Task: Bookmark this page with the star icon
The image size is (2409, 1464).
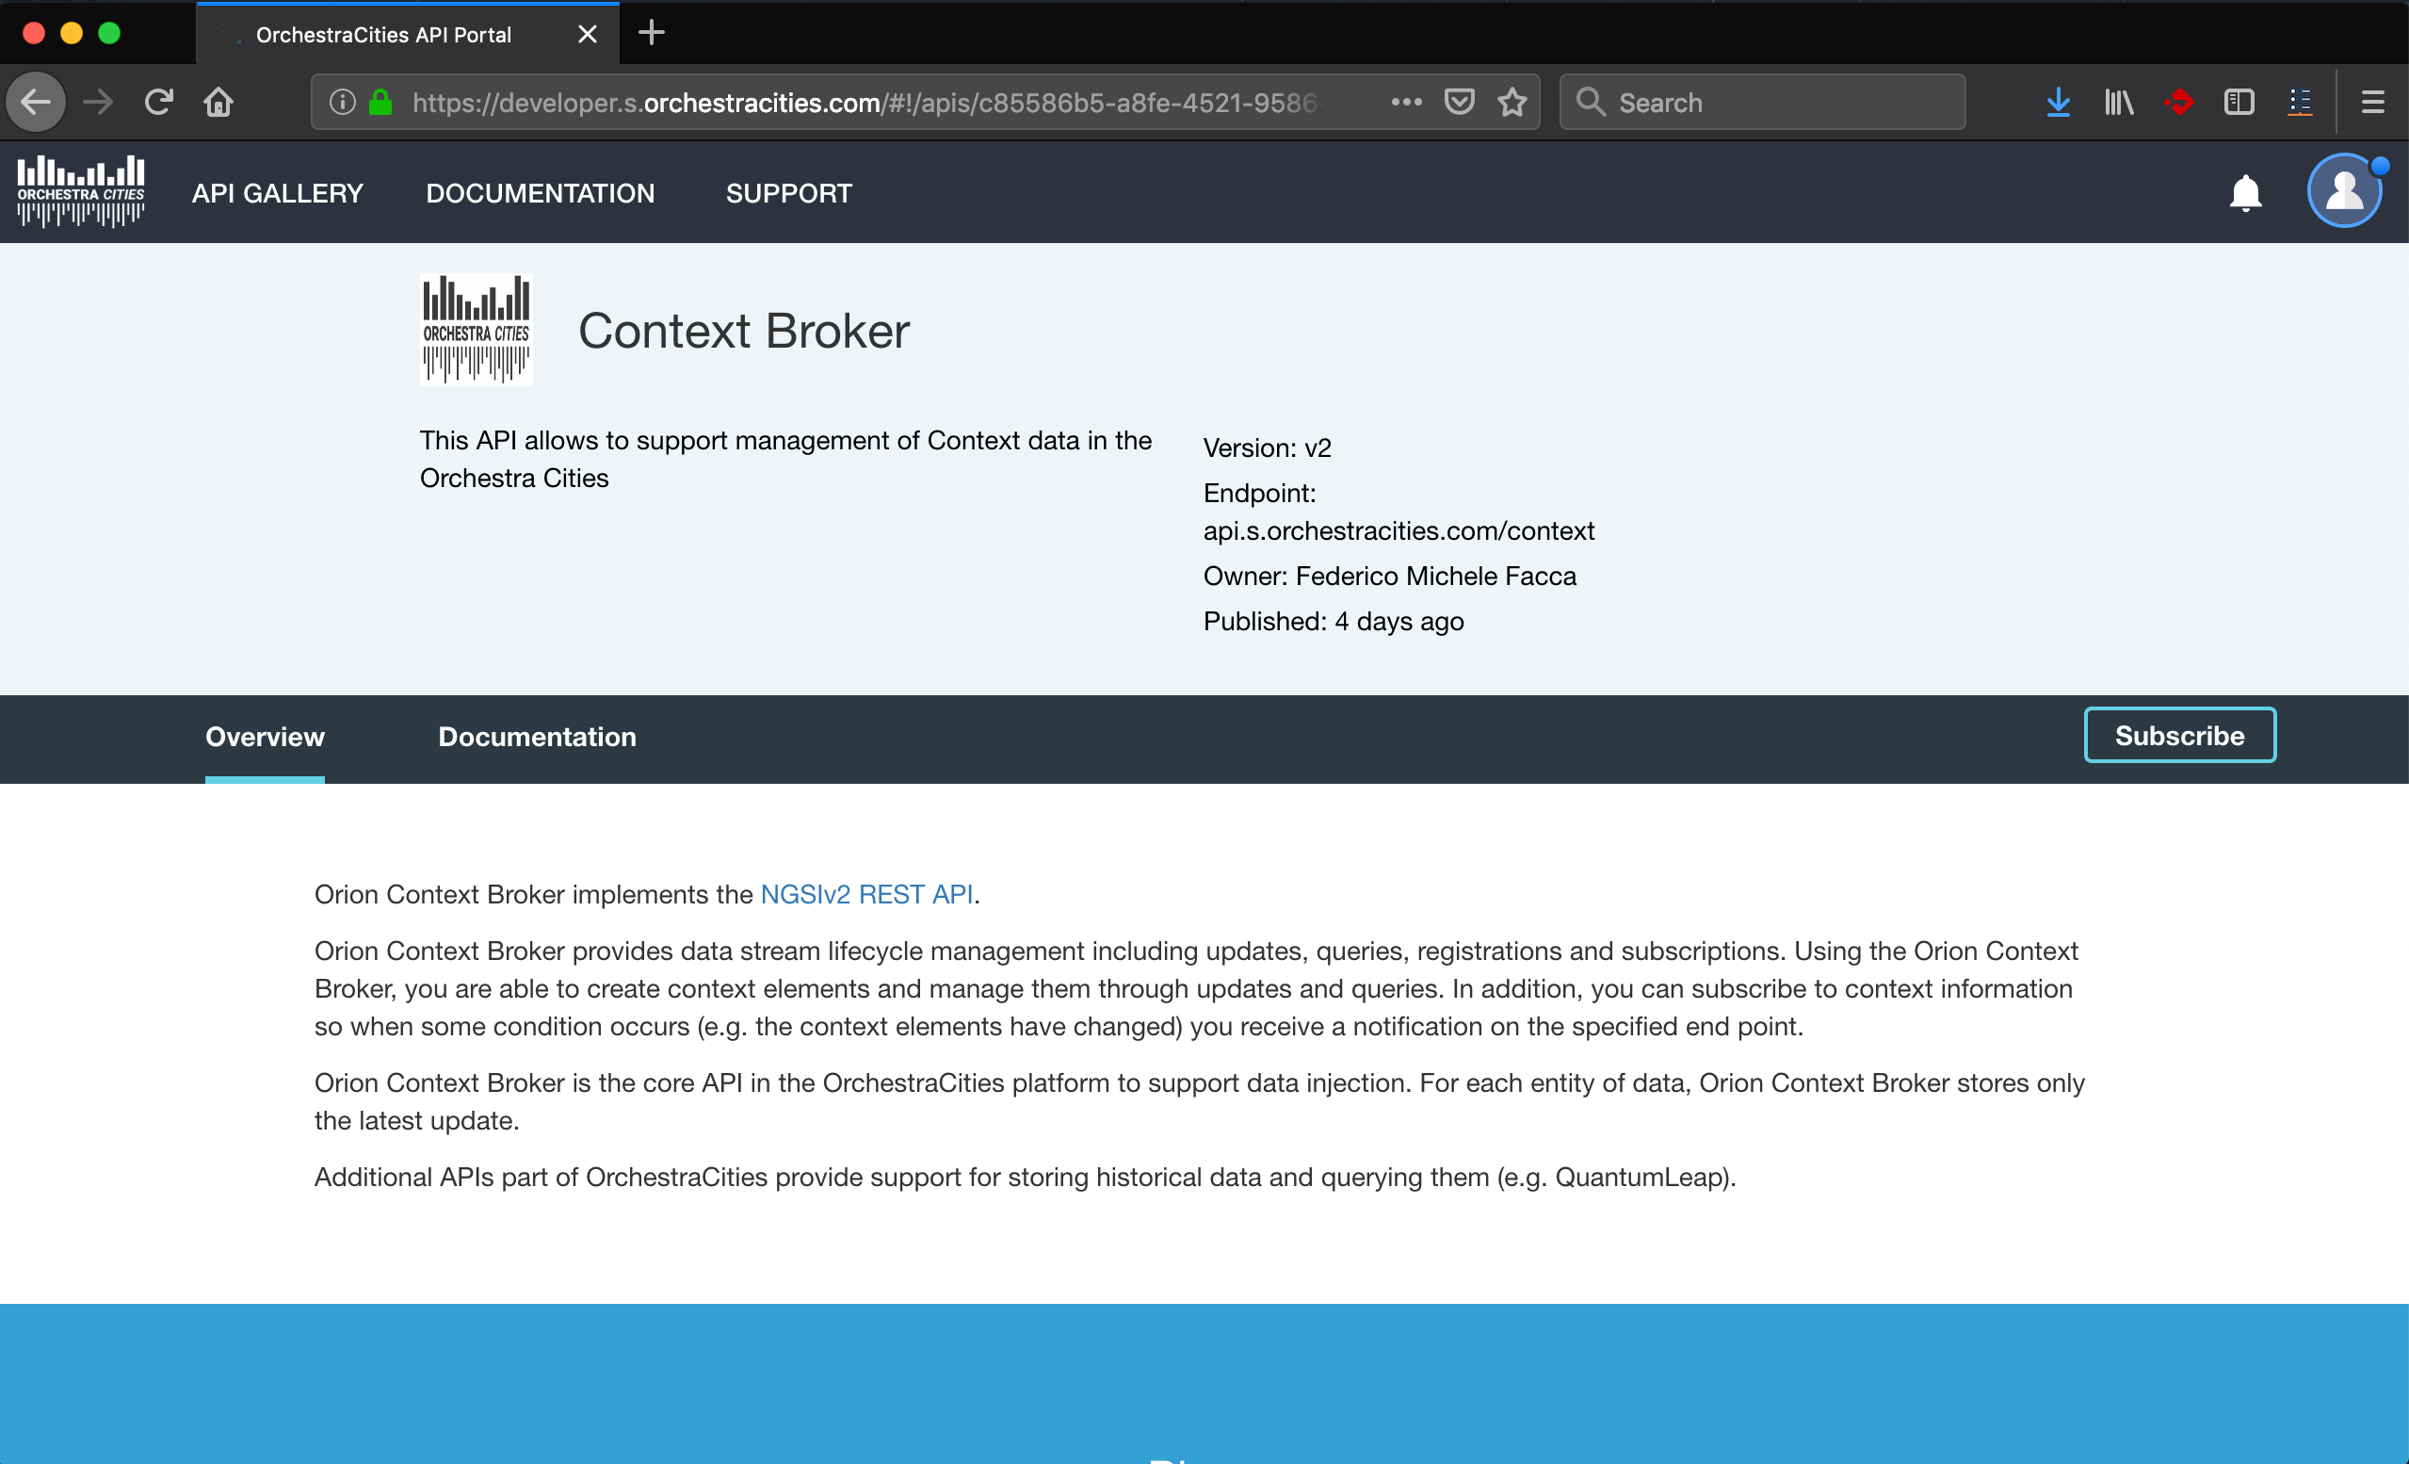Action: pyautogui.click(x=1512, y=102)
